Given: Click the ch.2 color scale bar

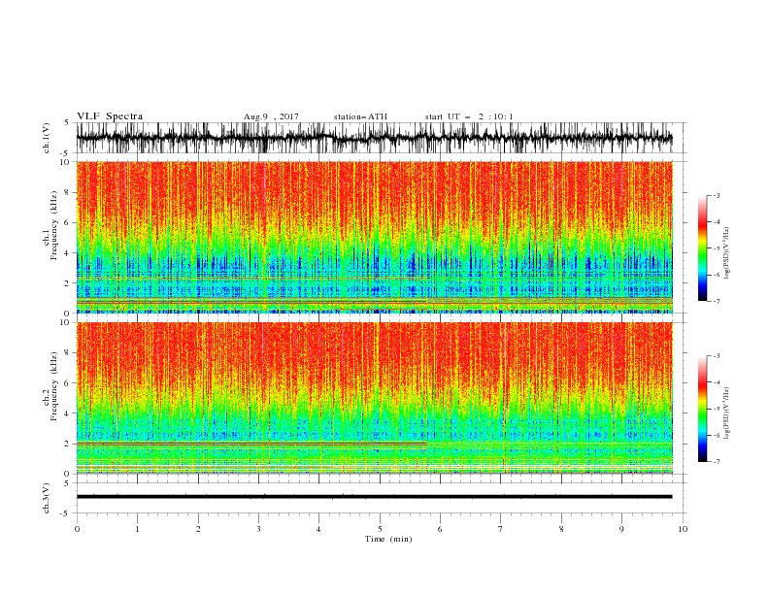Looking at the screenshot, I should pos(702,409).
